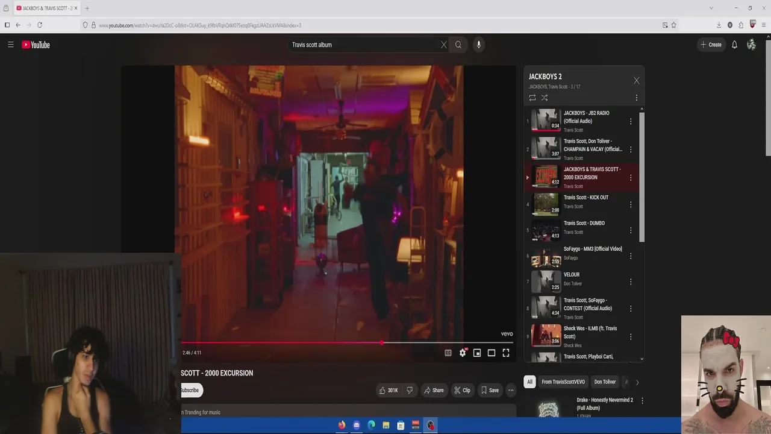Select SoFaygo - MM3 [Official Video] title

593,249
